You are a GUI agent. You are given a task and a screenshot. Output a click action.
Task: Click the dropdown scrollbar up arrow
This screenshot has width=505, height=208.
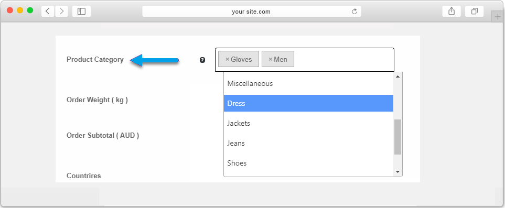[x=397, y=76]
